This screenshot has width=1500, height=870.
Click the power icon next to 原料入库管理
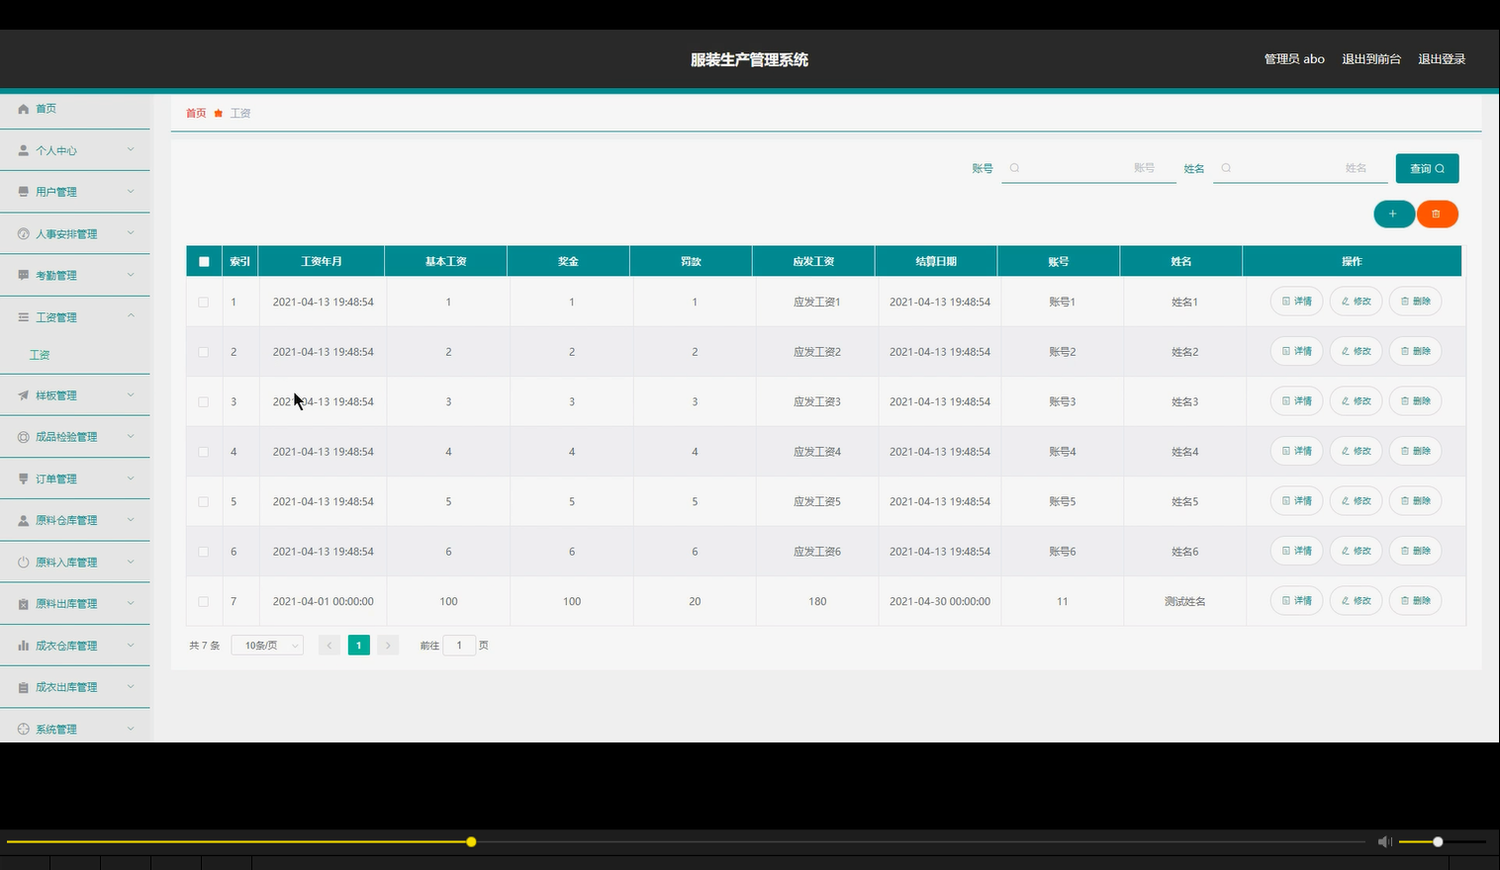(24, 563)
